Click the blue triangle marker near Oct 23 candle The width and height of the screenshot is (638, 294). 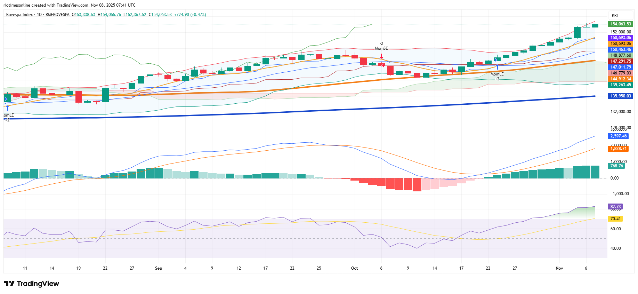coord(496,60)
